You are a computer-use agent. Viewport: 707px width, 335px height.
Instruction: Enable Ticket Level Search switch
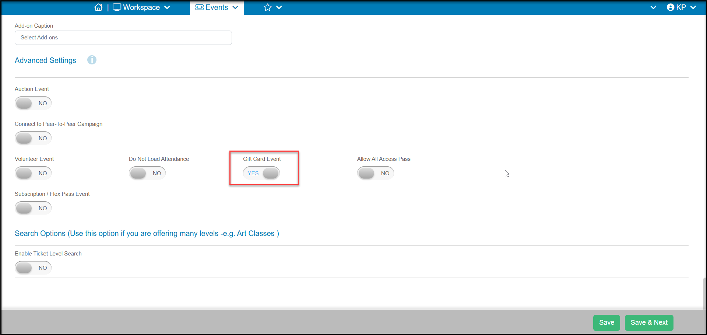(x=33, y=268)
